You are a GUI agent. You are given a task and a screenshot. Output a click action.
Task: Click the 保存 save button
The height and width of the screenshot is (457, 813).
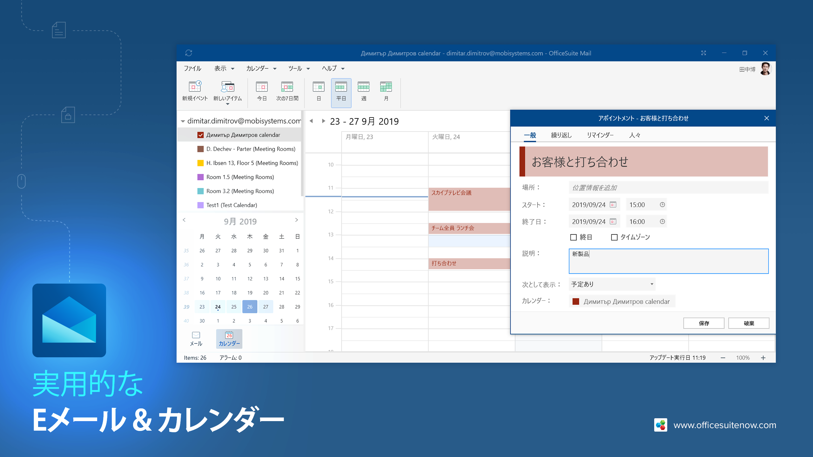coord(704,323)
